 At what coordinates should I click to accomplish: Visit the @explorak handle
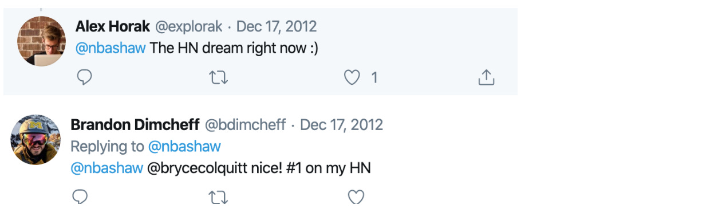188,26
